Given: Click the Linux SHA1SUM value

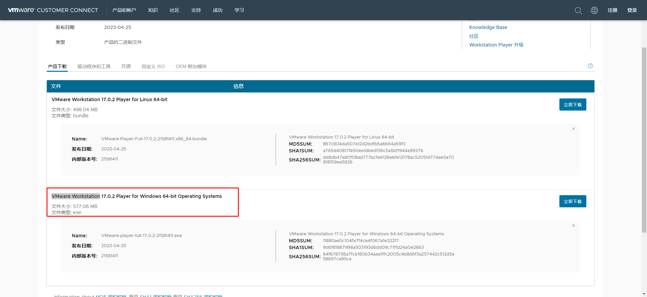Looking at the screenshot, I should (373, 151).
